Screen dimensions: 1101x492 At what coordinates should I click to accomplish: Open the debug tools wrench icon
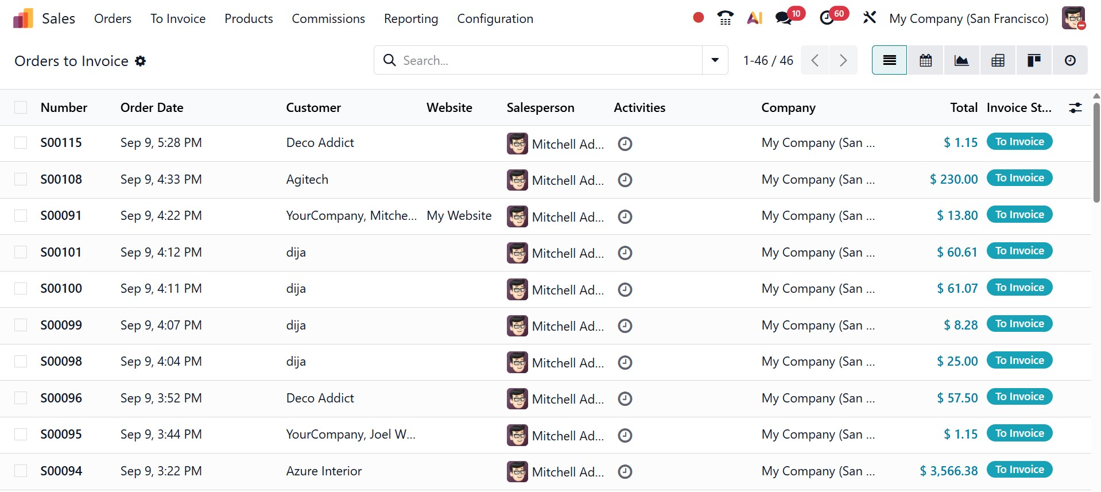pyautogui.click(x=869, y=18)
